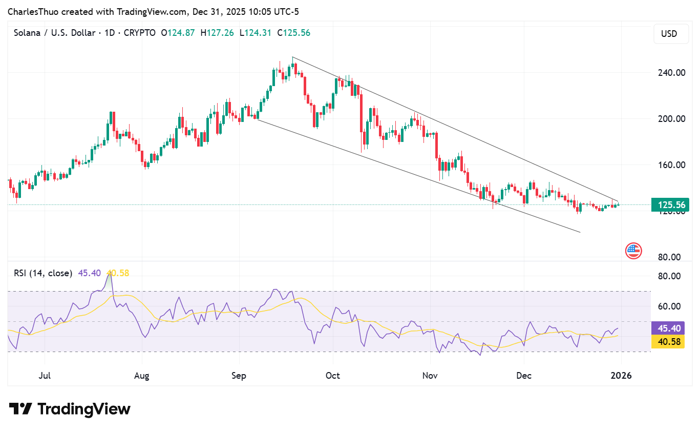Viewport: 700px width, 432px height.
Task: Select the green 125.56 current price label
Action: 670,205
